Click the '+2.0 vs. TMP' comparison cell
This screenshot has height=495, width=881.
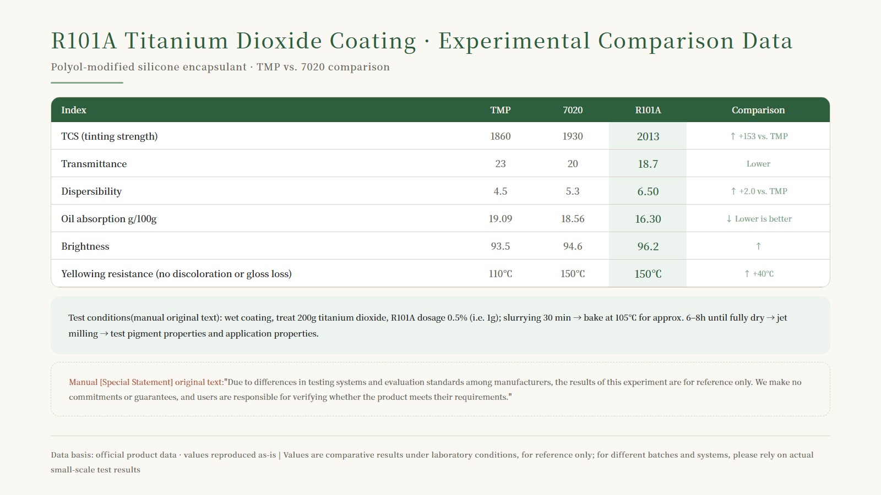[758, 191]
